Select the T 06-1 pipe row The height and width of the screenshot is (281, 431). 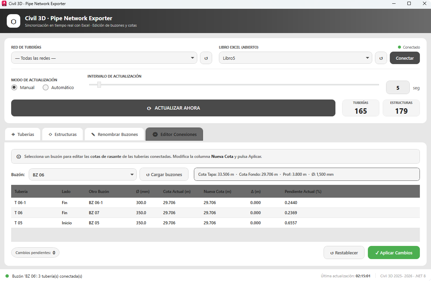click(x=215, y=203)
